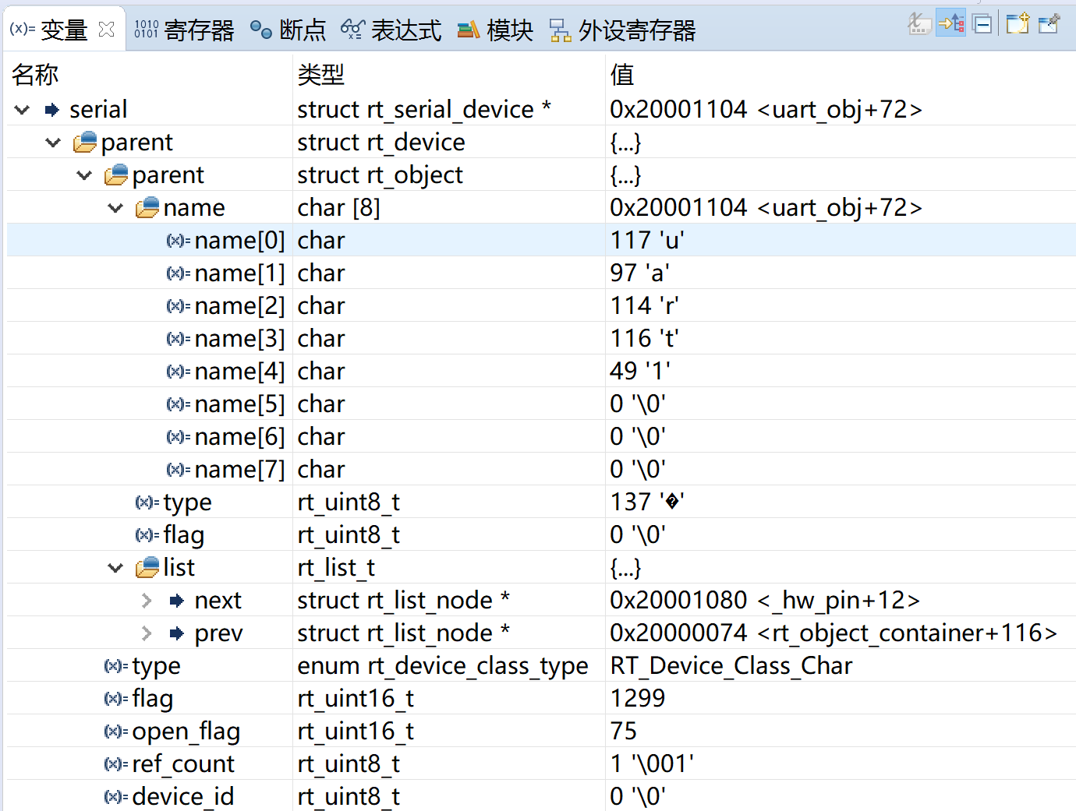This screenshot has width=1076, height=811.
Task: Click the RT_Device_Class_Char type value
Action: 731,665
